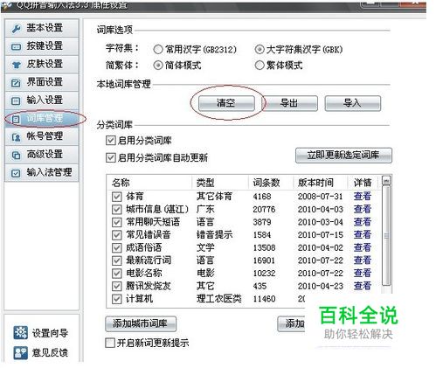Click the shirt icon beside 皮肤设置

[16, 65]
